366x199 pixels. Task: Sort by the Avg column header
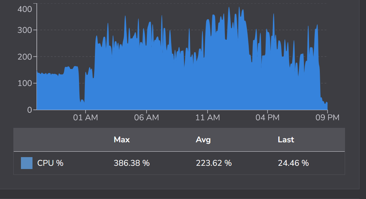[203, 139]
